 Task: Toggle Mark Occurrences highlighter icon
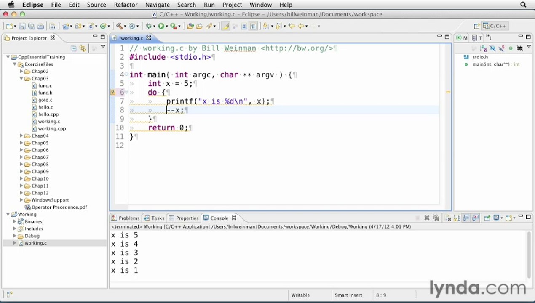pos(226,26)
